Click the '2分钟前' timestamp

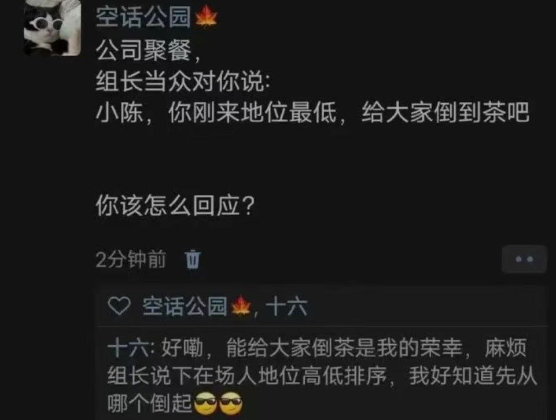pos(131,259)
